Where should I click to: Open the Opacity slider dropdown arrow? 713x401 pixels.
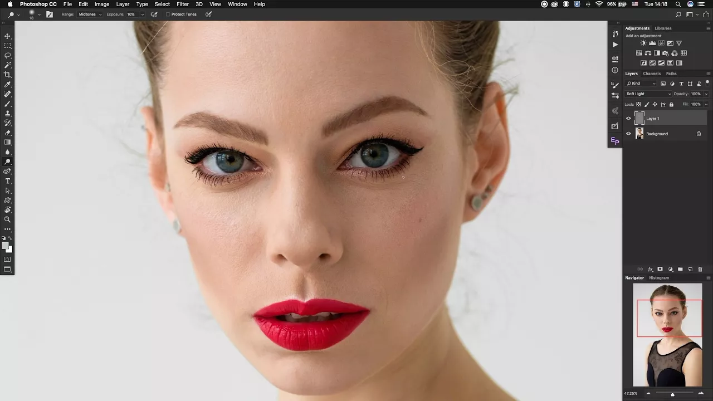706,94
